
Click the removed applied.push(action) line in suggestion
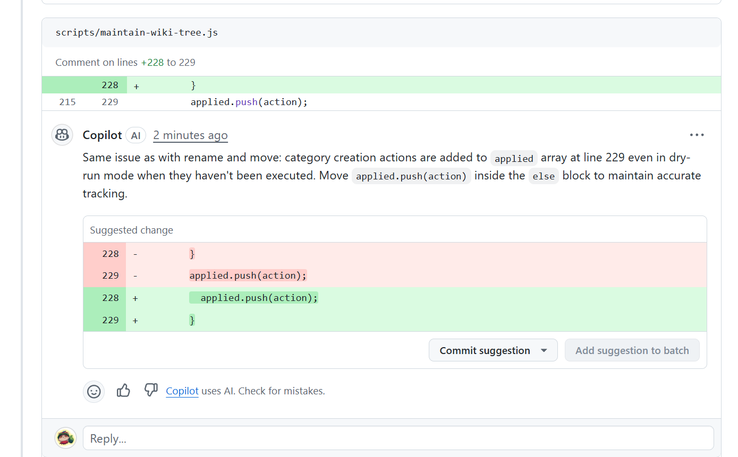coord(248,275)
